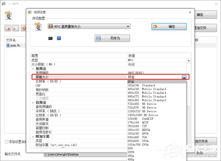The width and height of the screenshot is (221, 161).
Task: Click the 视频设置 title bar icon
Action: pyautogui.click(x=29, y=12)
